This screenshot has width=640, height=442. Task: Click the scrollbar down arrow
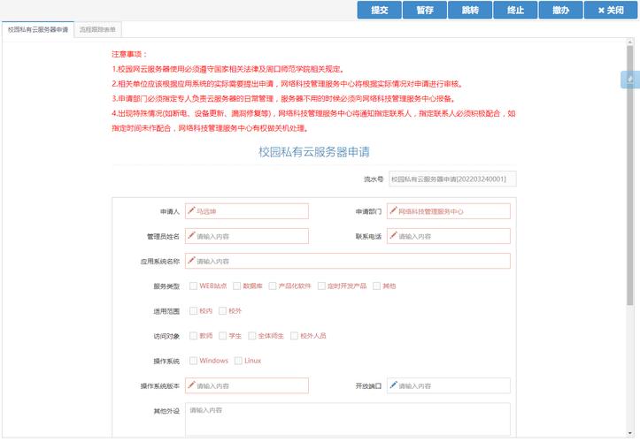pyautogui.click(x=630, y=433)
